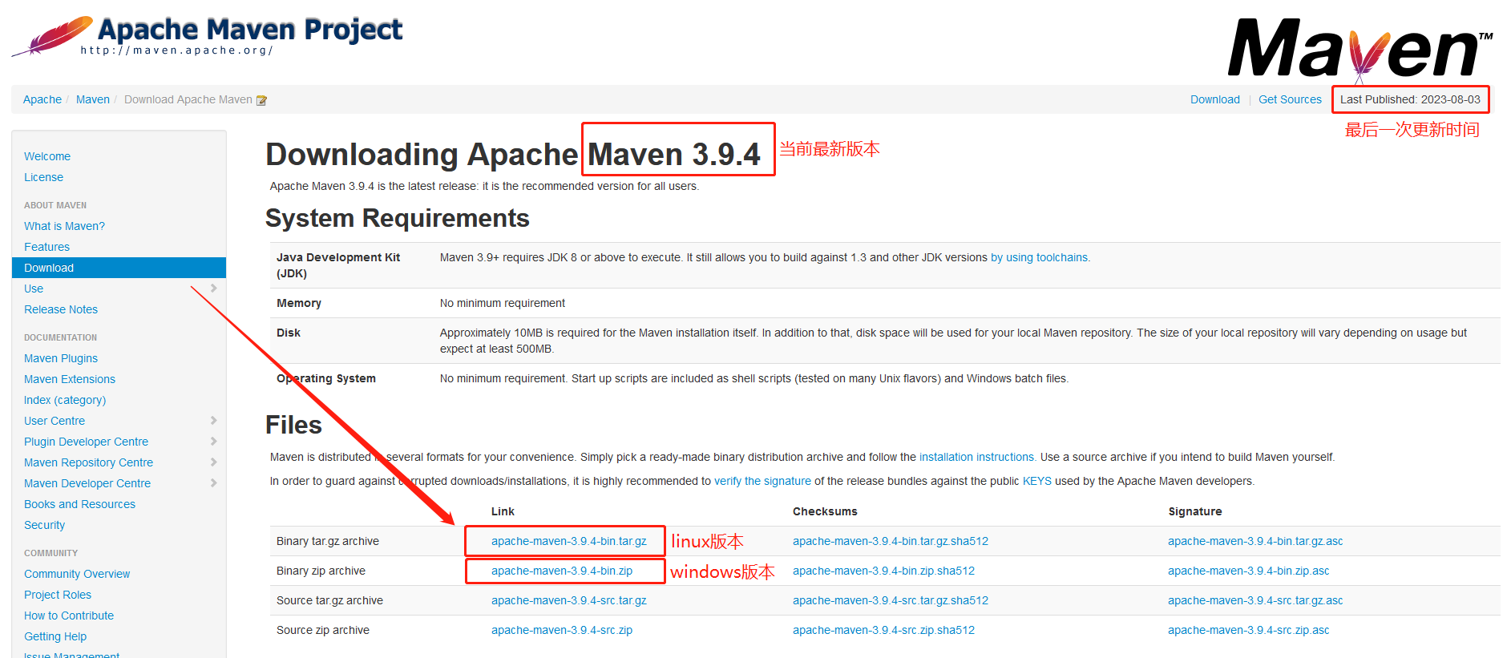
Task: Open Plugin Developer Centre link
Action: coord(86,442)
